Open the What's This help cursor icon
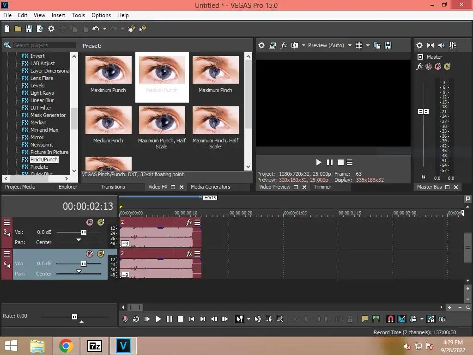The width and height of the screenshot is (473, 355). (142, 29)
